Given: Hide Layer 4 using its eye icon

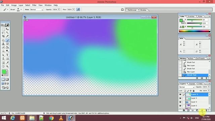Looking at the screenshot, I should [180, 98].
